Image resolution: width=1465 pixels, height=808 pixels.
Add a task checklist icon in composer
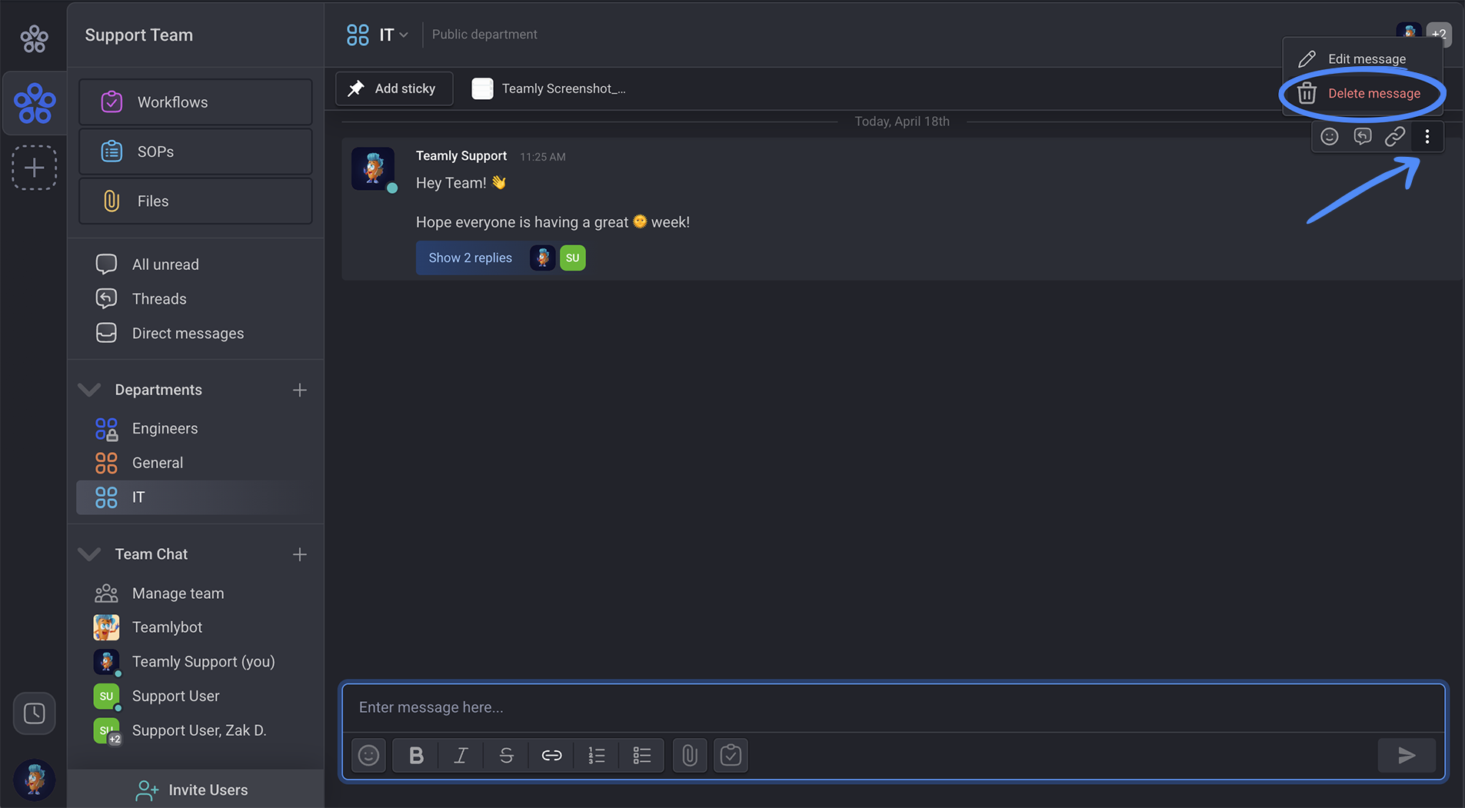pos(731,755)
